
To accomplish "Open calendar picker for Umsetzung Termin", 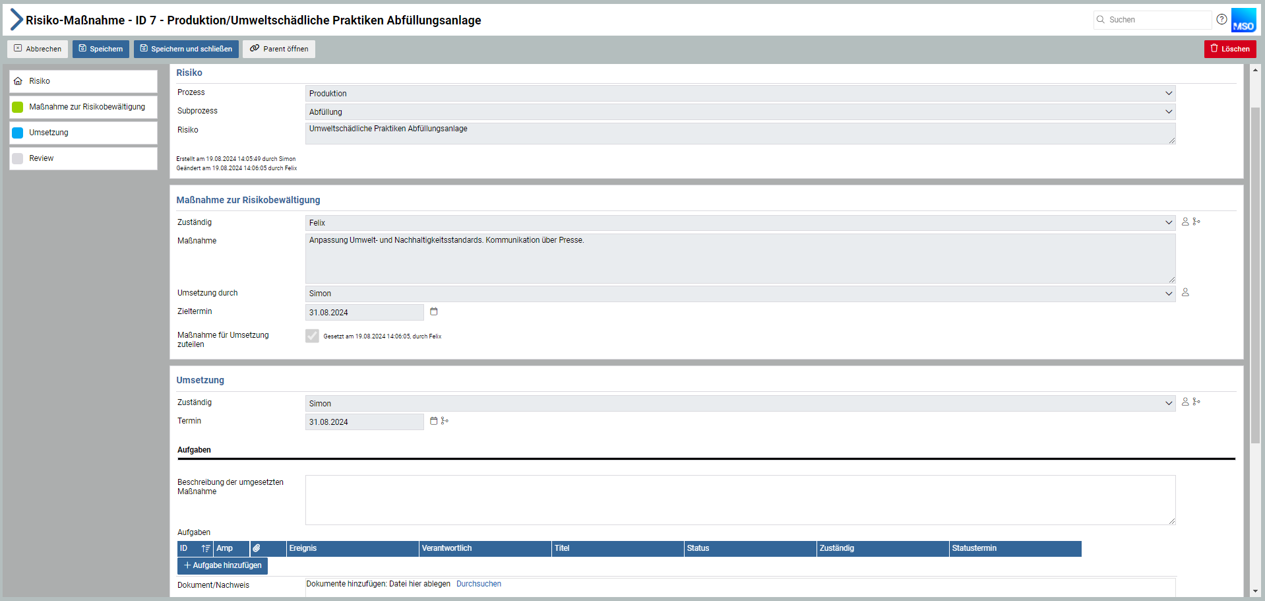I will 433,421.
